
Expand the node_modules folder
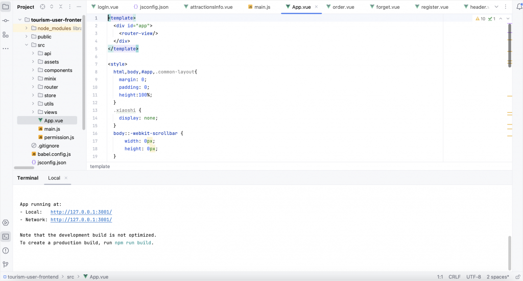click(x=27, y=28)
